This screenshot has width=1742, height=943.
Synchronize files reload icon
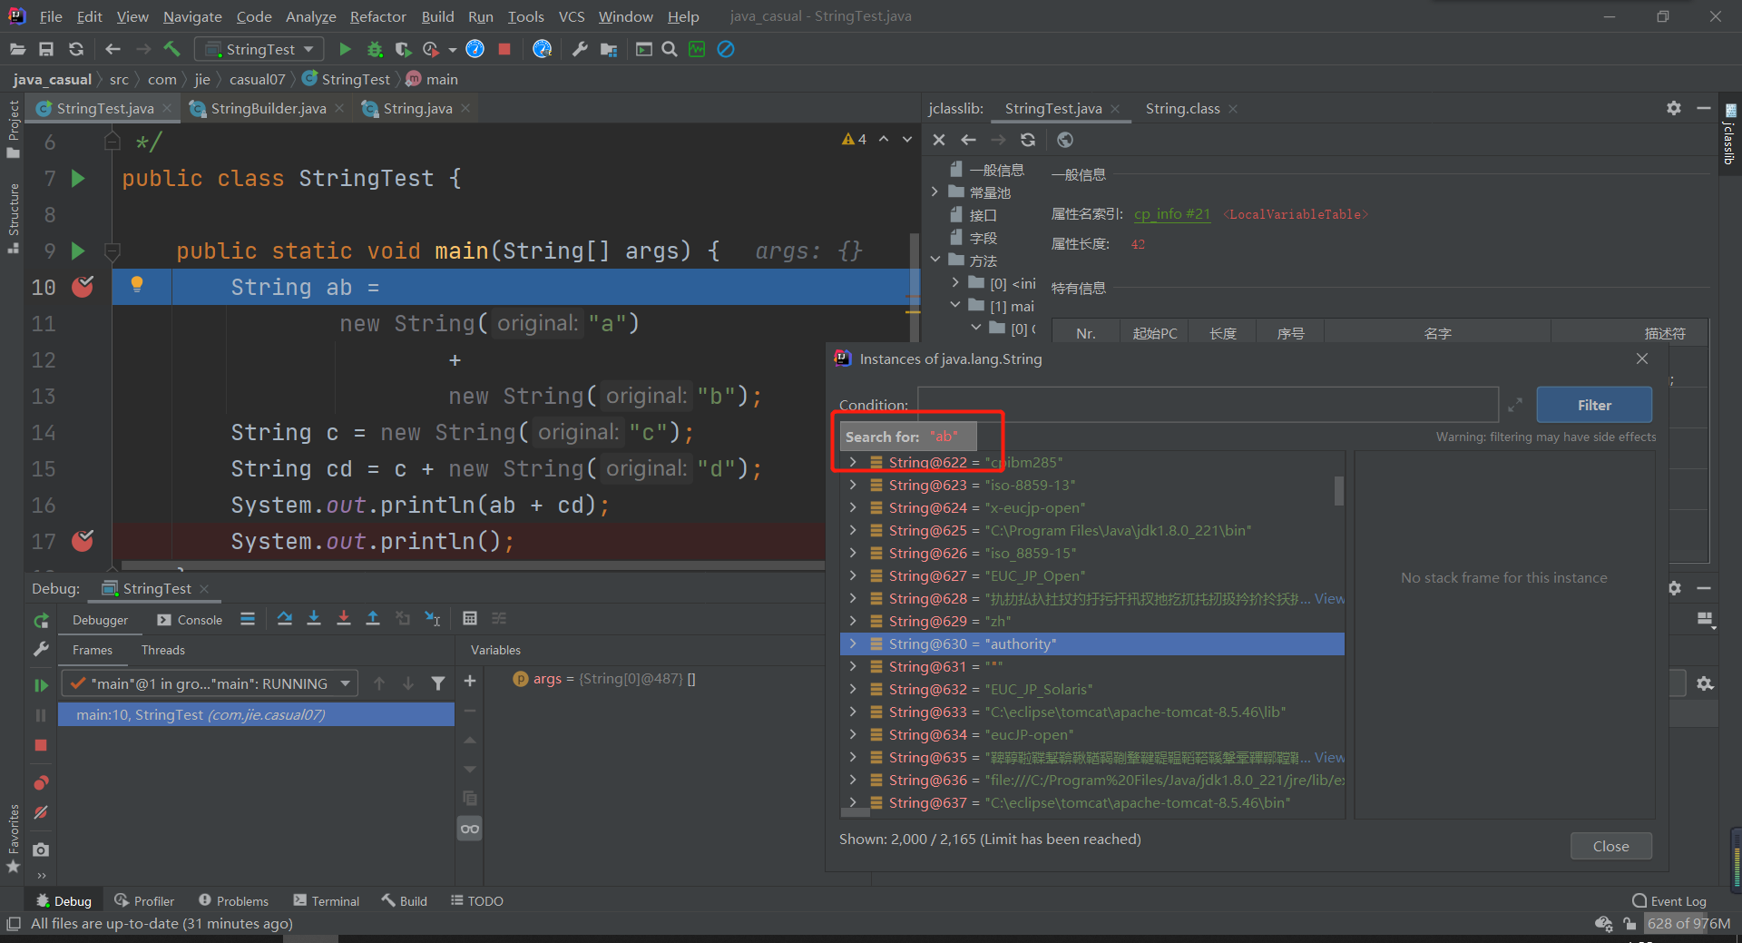coord(76,49)
